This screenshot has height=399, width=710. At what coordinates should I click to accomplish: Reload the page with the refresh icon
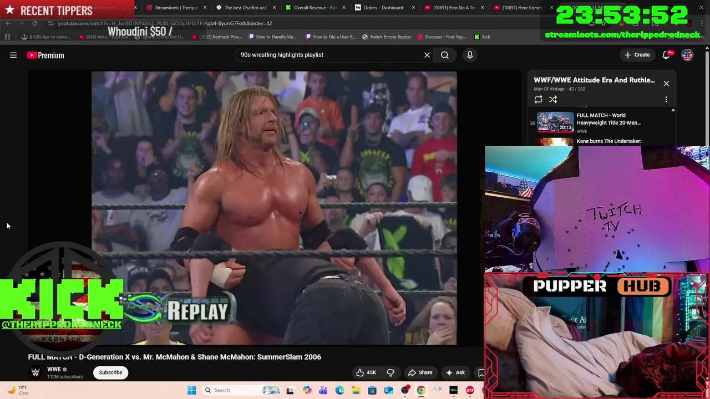(34, 23)
